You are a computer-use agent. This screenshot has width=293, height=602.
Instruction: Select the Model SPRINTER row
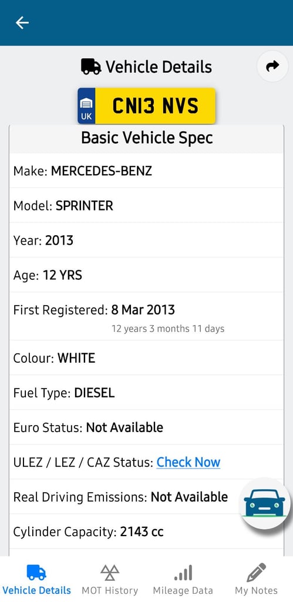click(147, 205)
